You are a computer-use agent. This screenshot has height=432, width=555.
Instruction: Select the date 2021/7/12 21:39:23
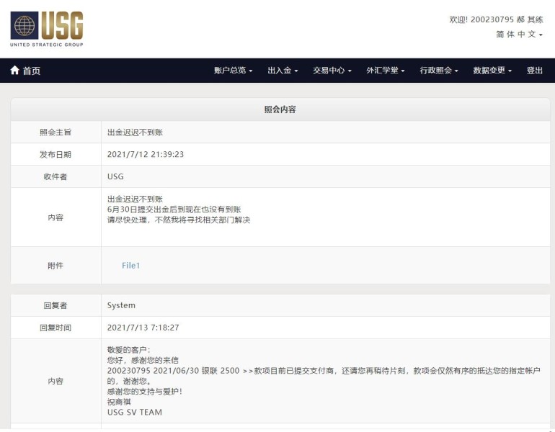pyautogui.click(x=146, y=155)
